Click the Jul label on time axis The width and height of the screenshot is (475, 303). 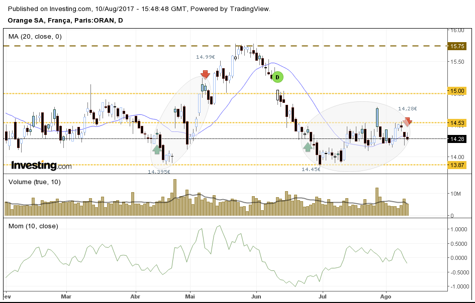[x=323, y=296]
